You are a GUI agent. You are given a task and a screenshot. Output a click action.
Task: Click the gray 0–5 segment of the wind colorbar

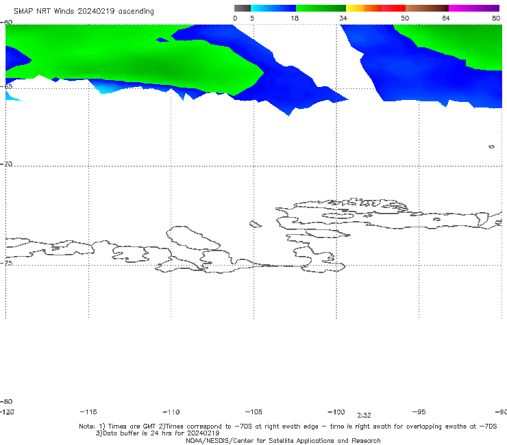click(242, 8)
